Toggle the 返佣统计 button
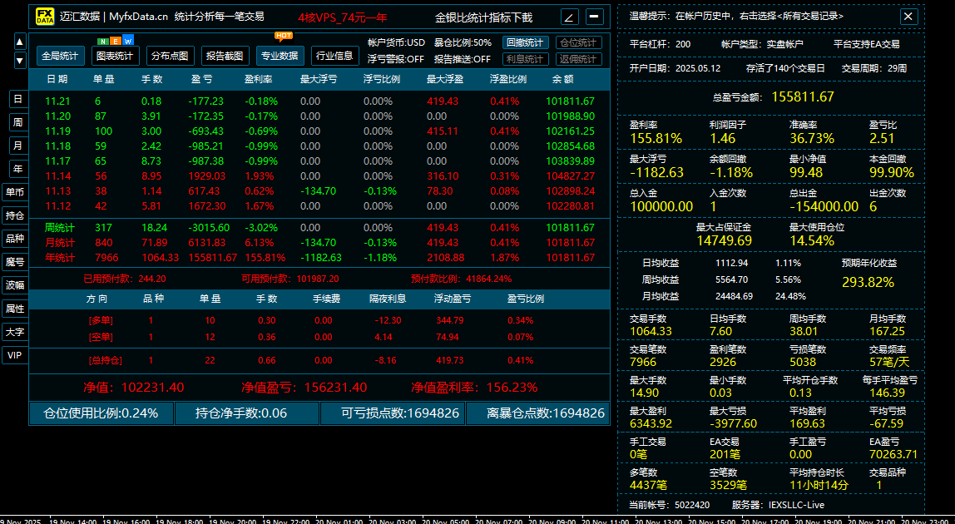The image size is (955, 524). click(579, 59)
